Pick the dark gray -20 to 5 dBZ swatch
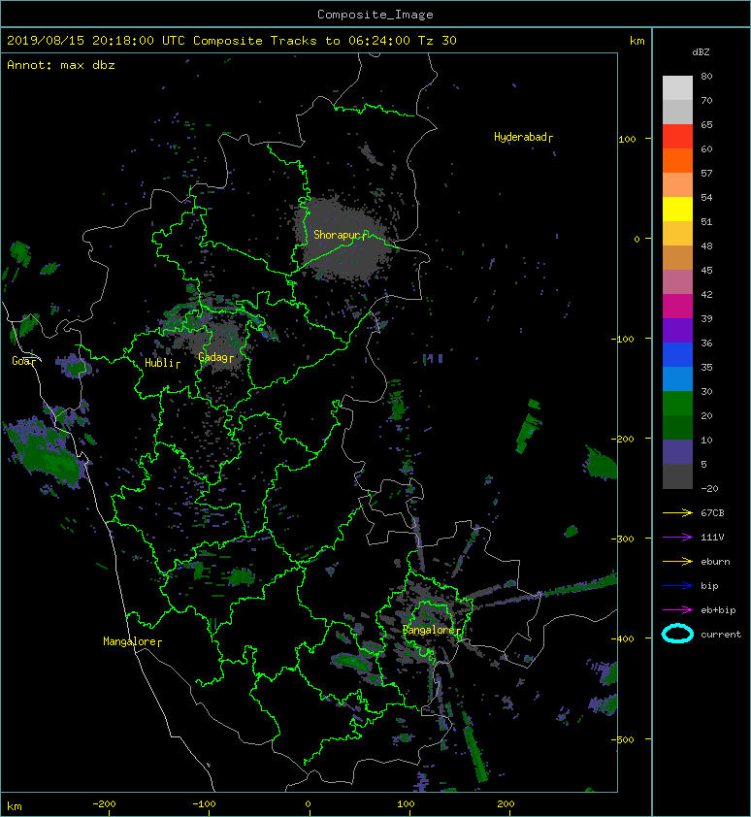This screenshot has height=817, width=751. coord(677,475)
